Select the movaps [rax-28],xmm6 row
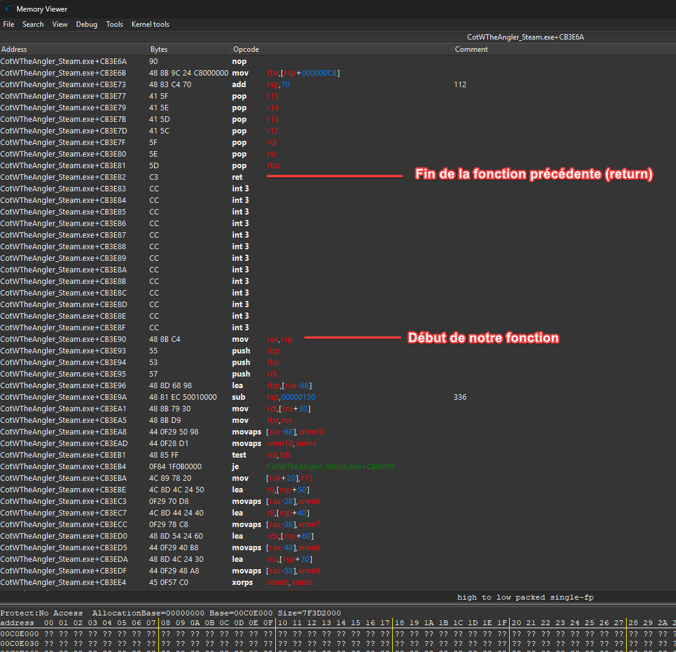 point(338,501)
